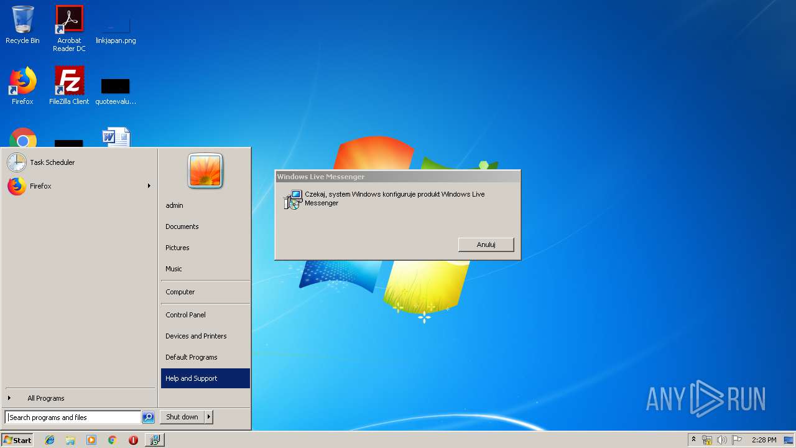
Task: Open Acrobat Reader DC desktop shortcut
Action: (69, 29)
